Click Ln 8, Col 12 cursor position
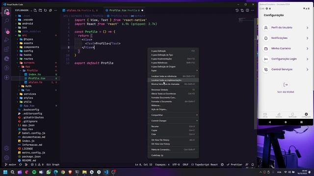The image size is (314, 176). 144,165
